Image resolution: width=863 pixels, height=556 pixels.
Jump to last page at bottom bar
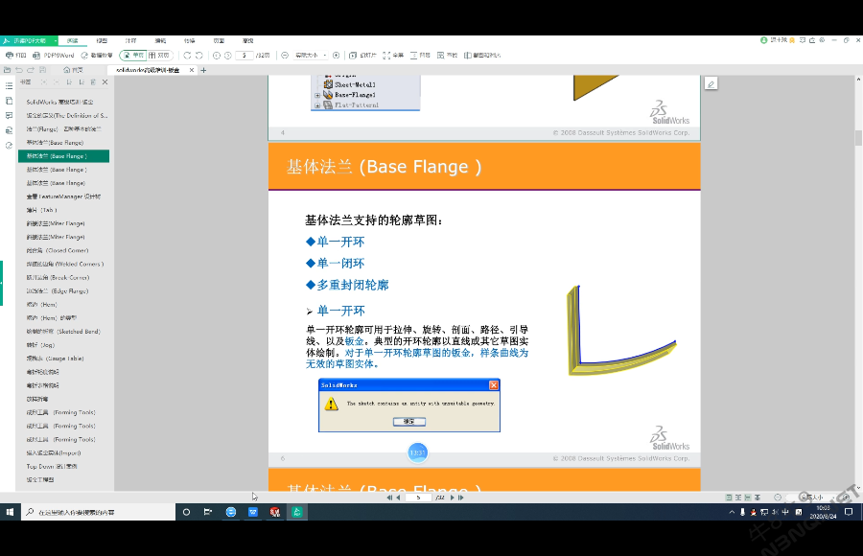point(460,498)
